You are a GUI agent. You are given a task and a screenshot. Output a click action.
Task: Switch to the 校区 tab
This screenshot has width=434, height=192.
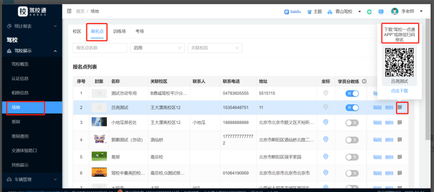(77, 31)
